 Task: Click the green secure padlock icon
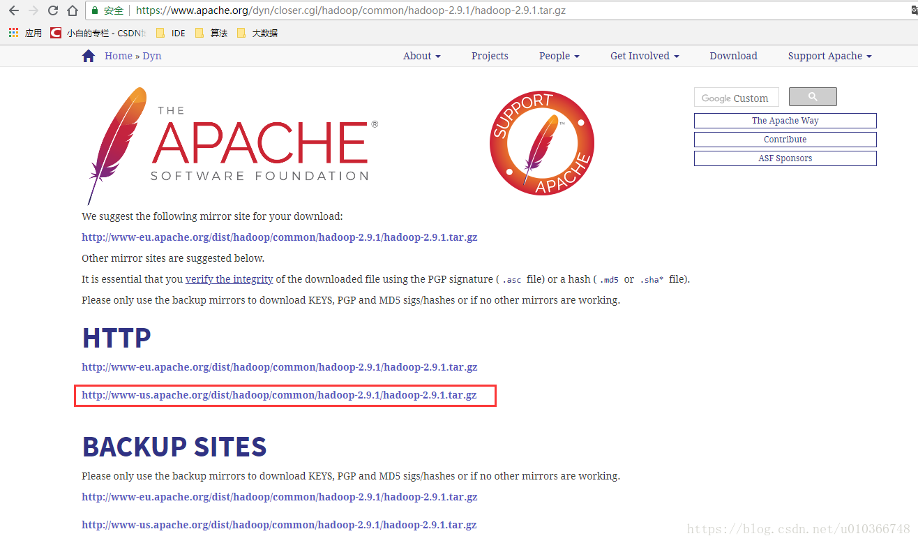95,10
